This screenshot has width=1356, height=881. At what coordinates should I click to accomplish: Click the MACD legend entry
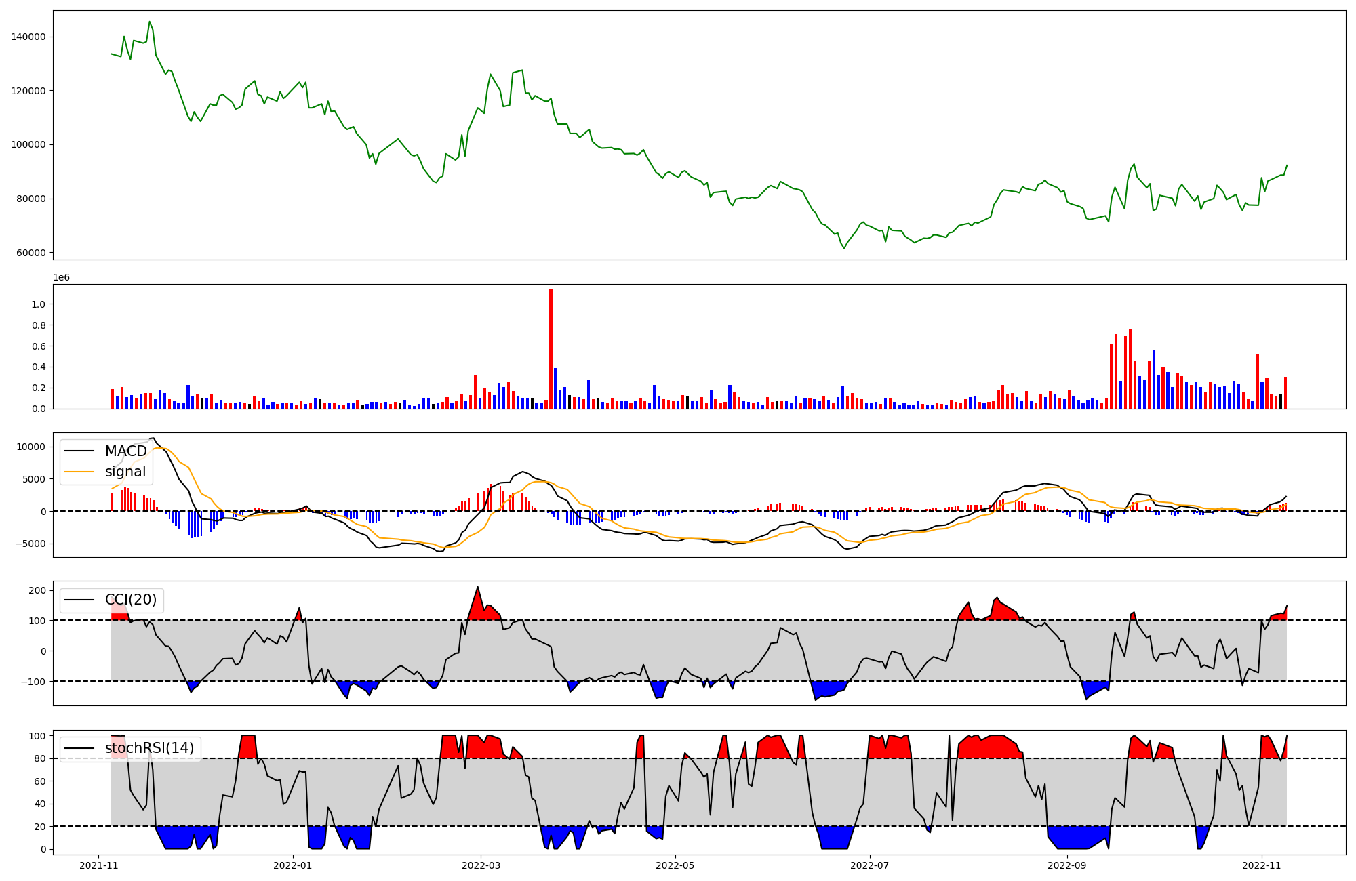[x=125, y=451]
